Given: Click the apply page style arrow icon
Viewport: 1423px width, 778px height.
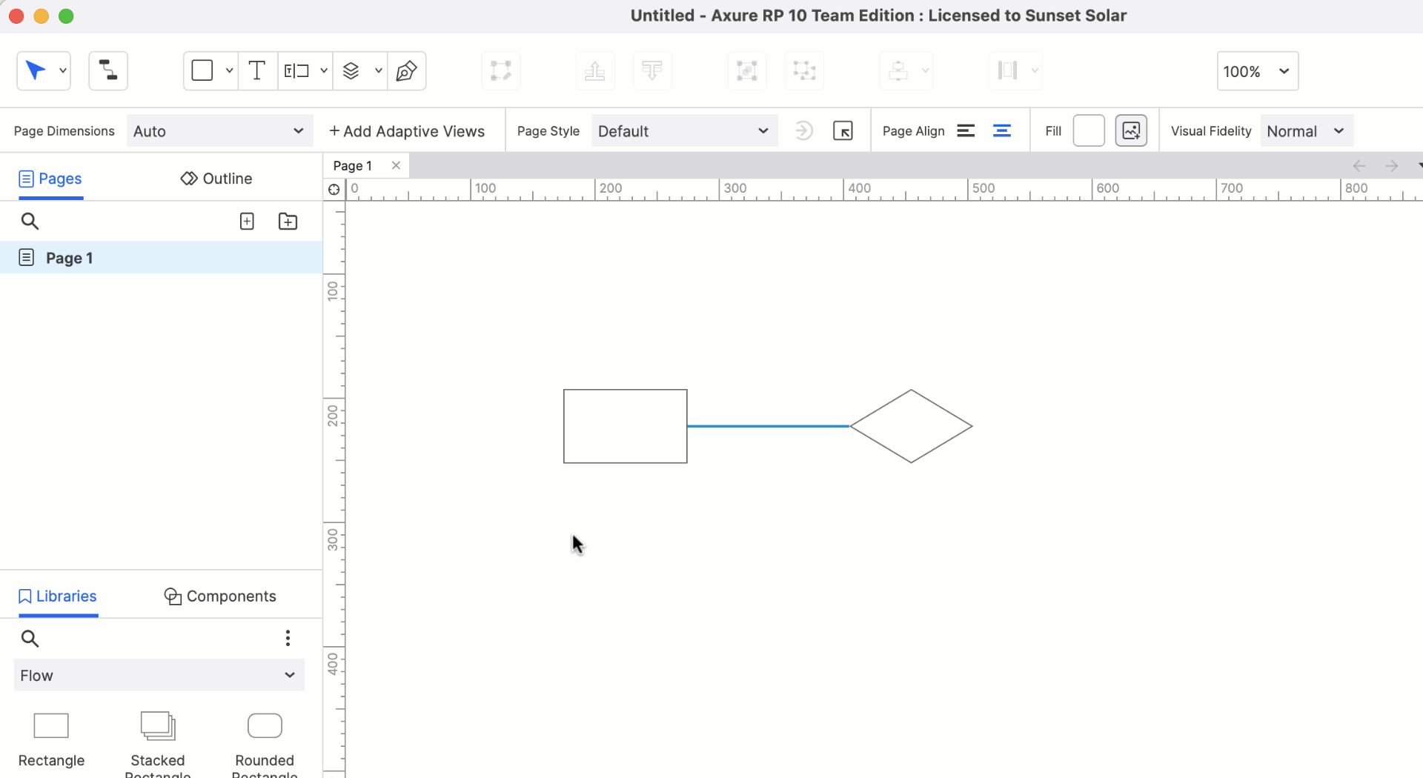Looking at the screenshot, I should click(803, 131).
